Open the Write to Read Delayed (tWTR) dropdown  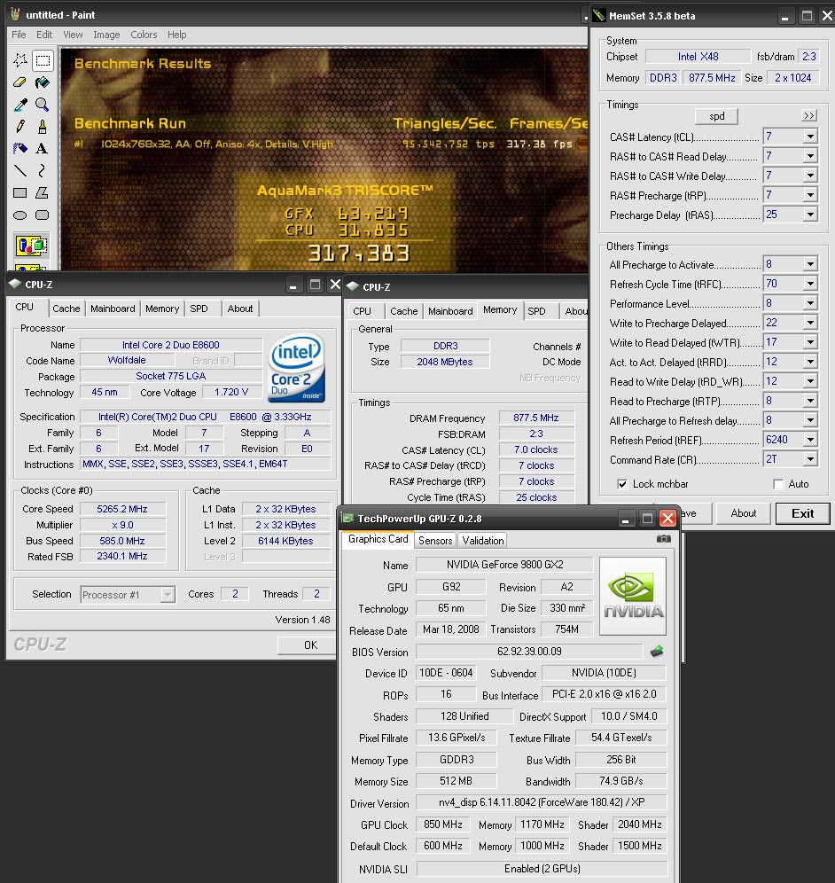[809, 342]
